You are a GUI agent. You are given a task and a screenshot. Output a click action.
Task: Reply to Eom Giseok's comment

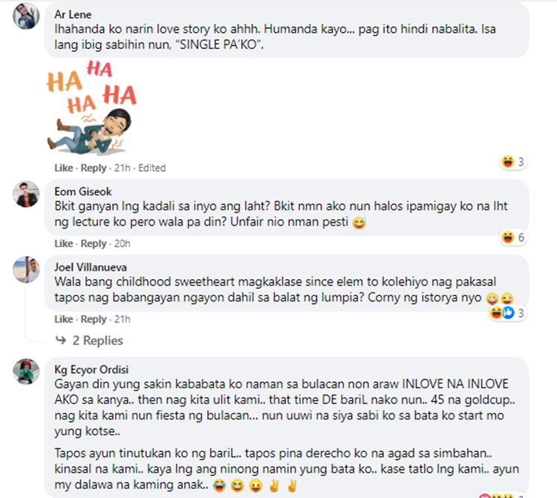click(94, 243)
